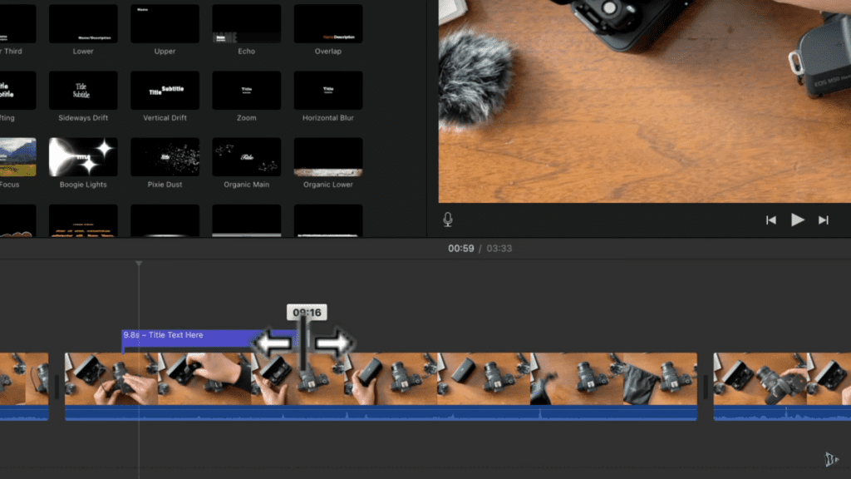
Task: Select the Lower title thumbnail
Action: pyautogui.click(x=83, y=24)
